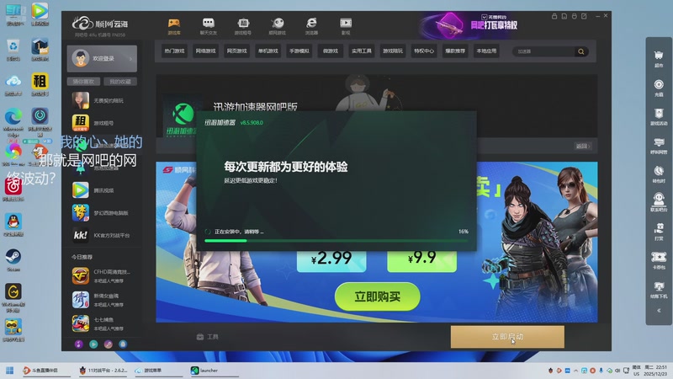The image size is (673, 379).
Task: Select the 游戏陪玩 category tab
Action: (393, 51)
